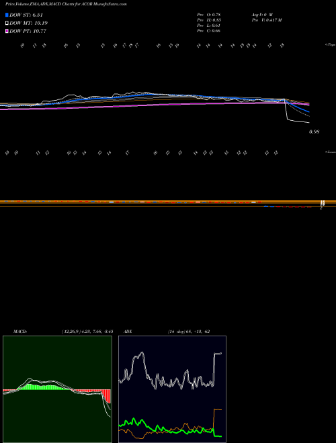Click the 'Pre V: 0.417 M' volume text
The image size is (336, 443).
[266, 20]
